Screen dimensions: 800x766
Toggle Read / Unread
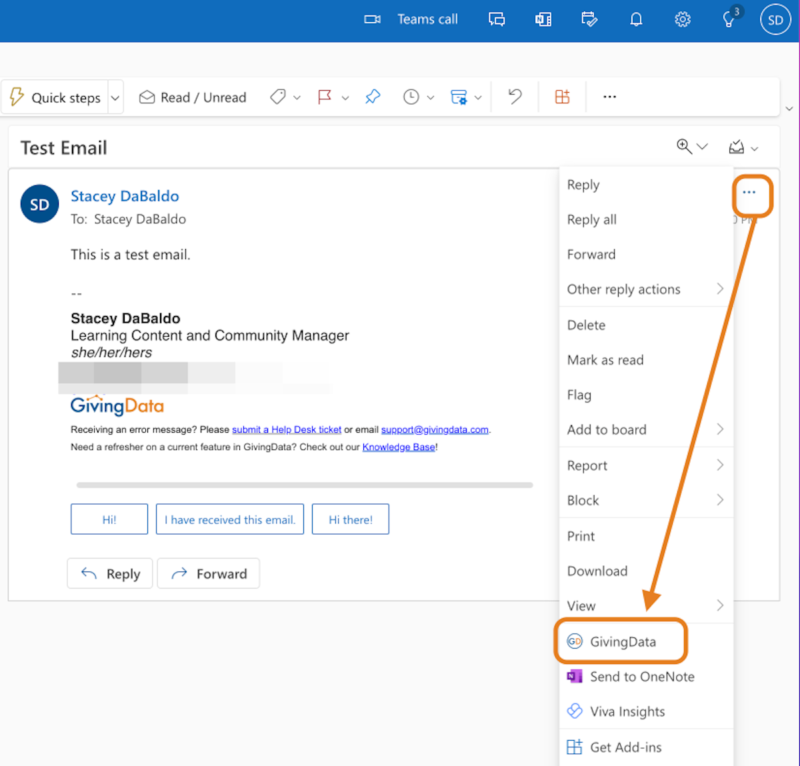click(193, 97)
